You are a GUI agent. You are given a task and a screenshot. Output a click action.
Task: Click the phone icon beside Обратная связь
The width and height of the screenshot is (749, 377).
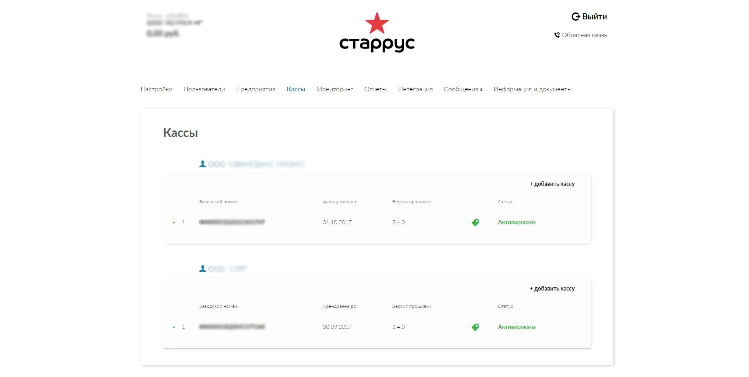click(557, 35)
